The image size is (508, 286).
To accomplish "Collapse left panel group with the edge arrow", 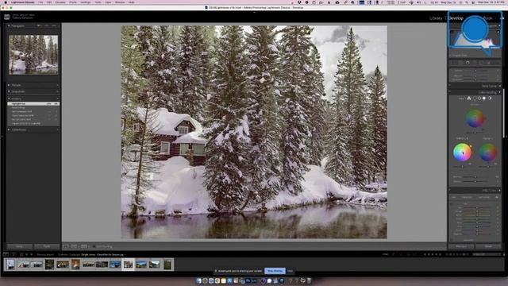I will [x=2, y=136].
